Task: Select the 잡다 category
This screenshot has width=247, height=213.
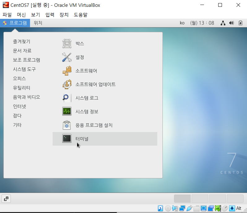Action: 17,116
